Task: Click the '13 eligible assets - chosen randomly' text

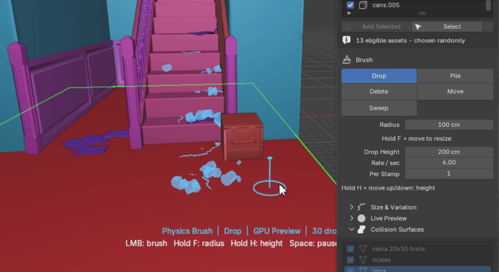Action: point(410,40)
